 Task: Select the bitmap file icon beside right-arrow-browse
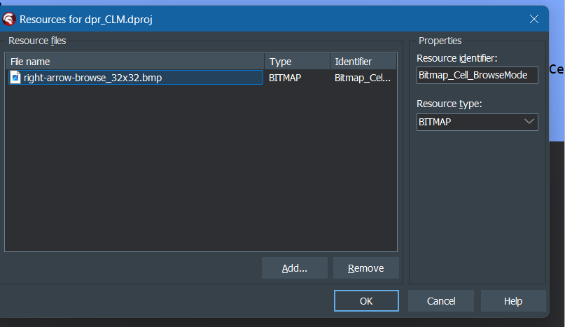tap(15, 78)
